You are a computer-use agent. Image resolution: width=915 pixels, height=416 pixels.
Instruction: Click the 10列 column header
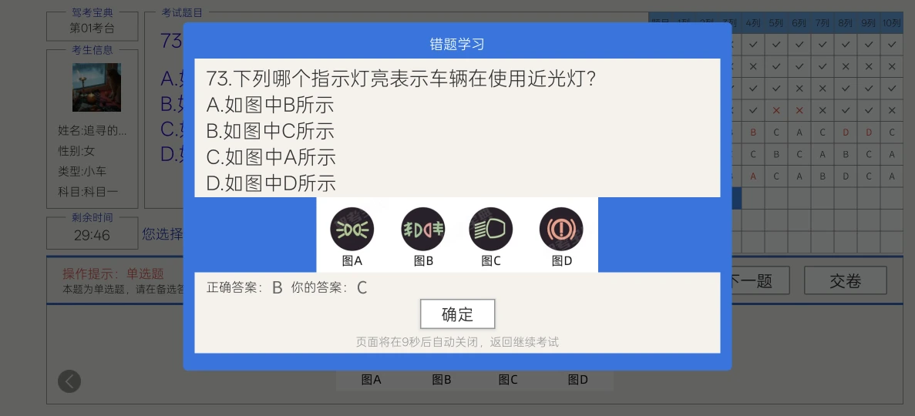click(892, 23)
